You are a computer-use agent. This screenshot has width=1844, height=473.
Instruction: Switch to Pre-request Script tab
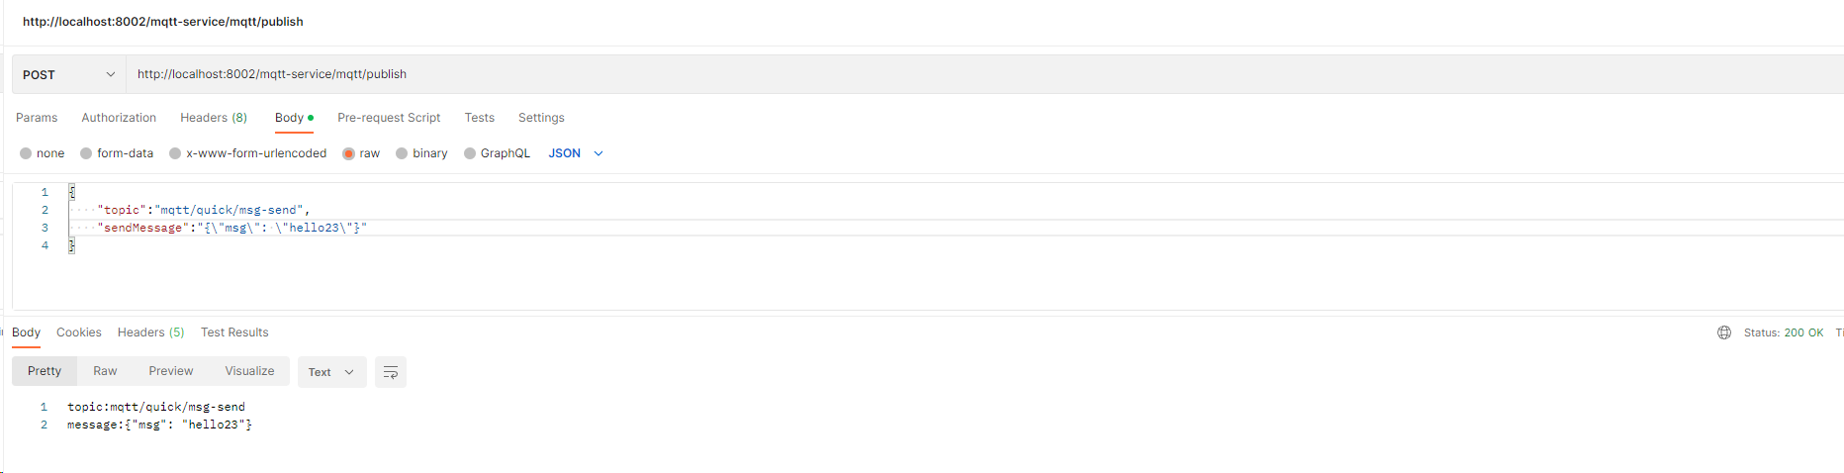(x=389, y=118)
